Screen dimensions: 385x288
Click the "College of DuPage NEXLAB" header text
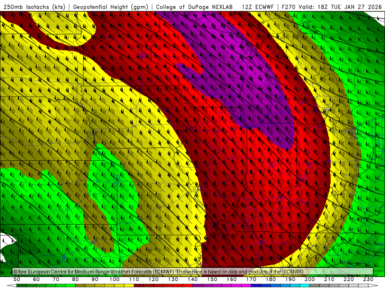click(x=194, y=7)
